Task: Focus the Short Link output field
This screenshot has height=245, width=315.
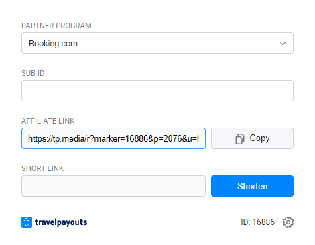Action: 113,186
